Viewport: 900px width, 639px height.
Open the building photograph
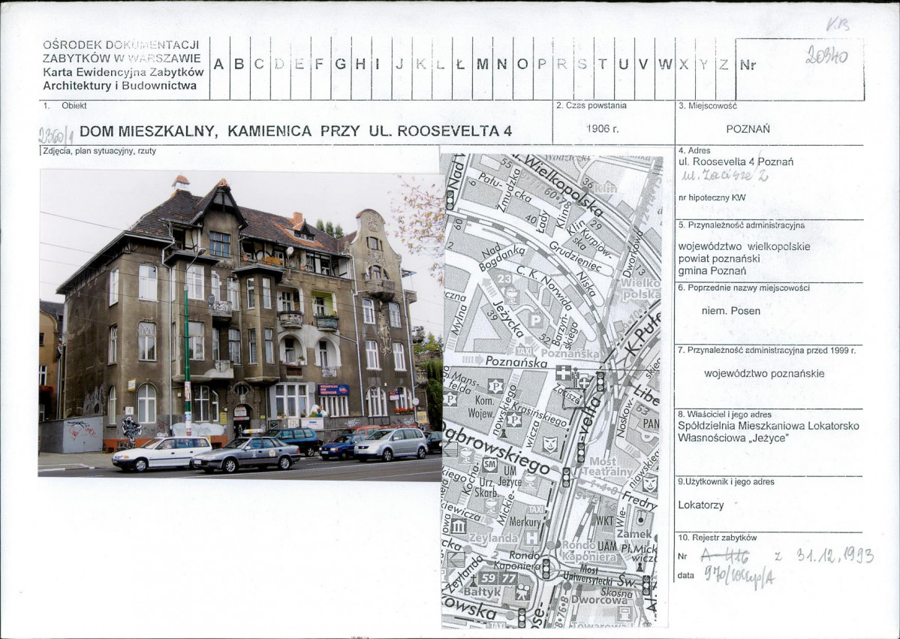(240, 324)
